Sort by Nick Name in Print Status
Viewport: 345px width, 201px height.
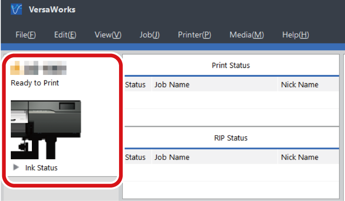309,85
